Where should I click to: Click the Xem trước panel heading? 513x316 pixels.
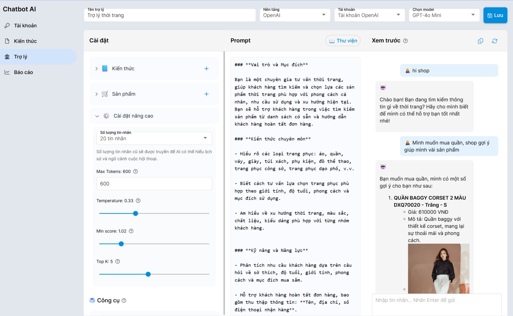click(x=386, y=41)
